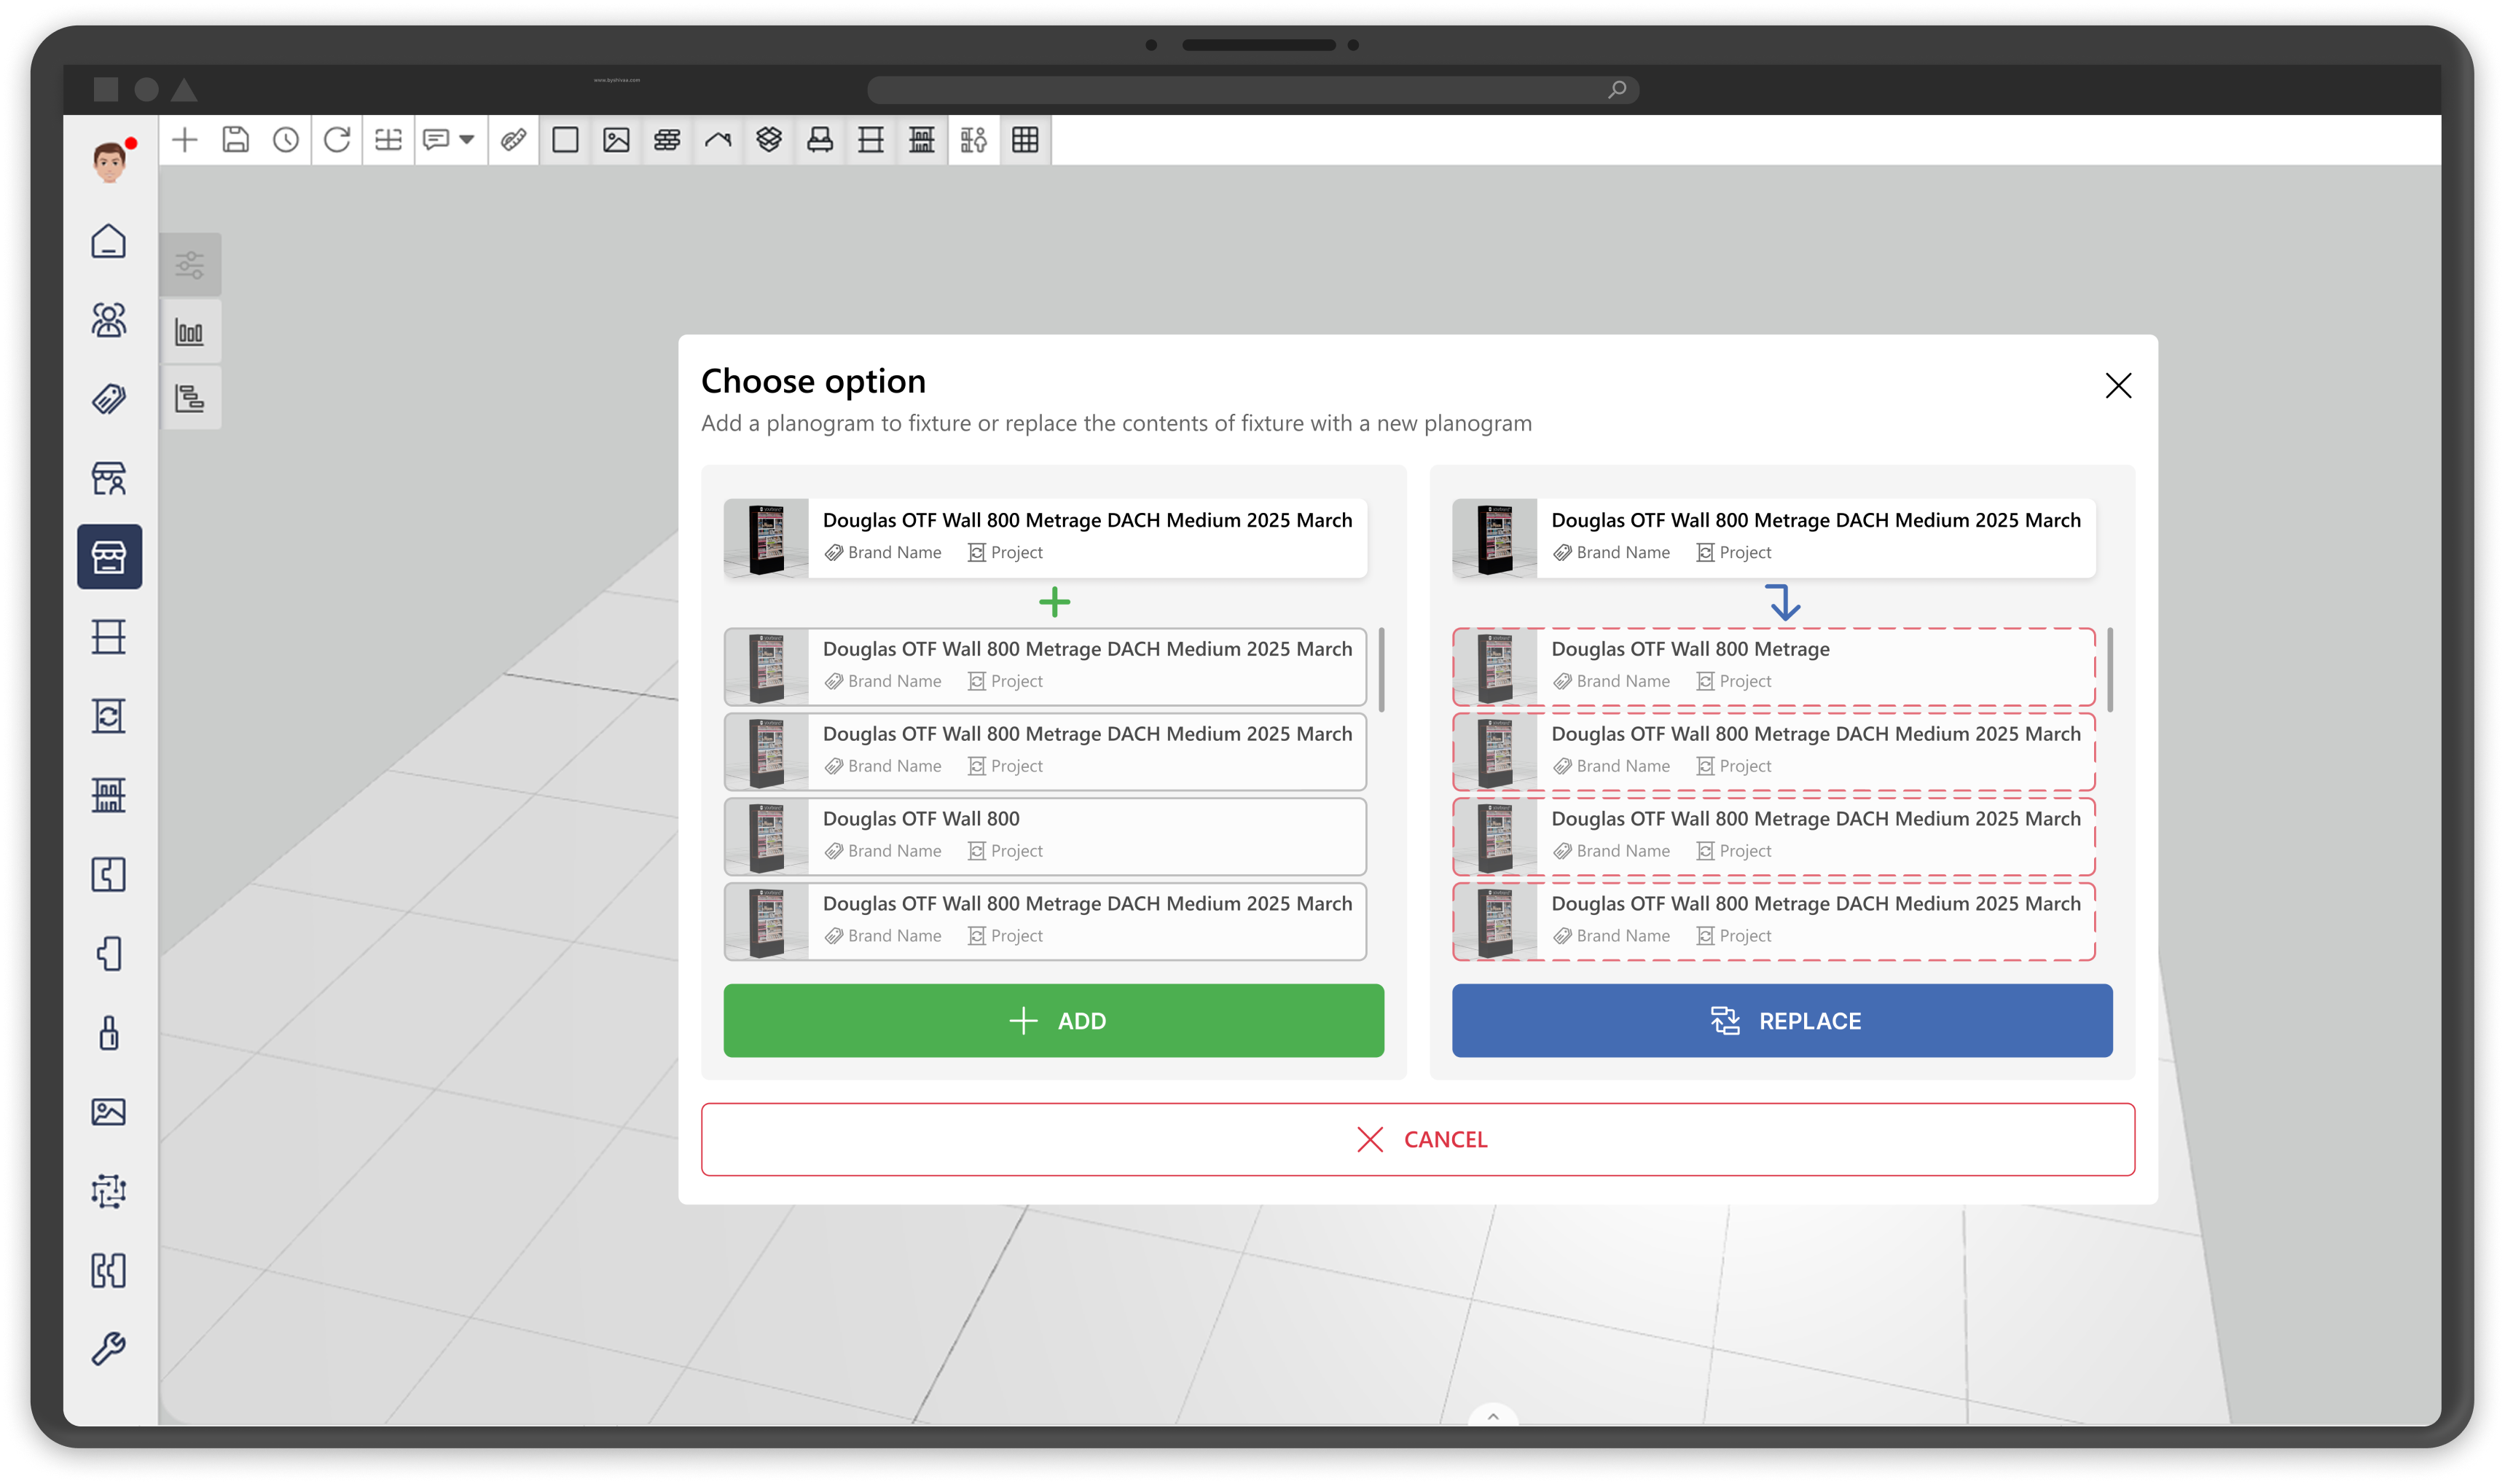Open the sliders filter panel icon

[x=190, y=265]
